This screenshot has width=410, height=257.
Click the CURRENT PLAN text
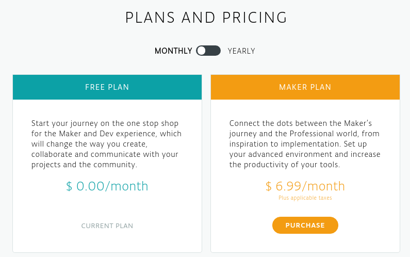[107, 226]
